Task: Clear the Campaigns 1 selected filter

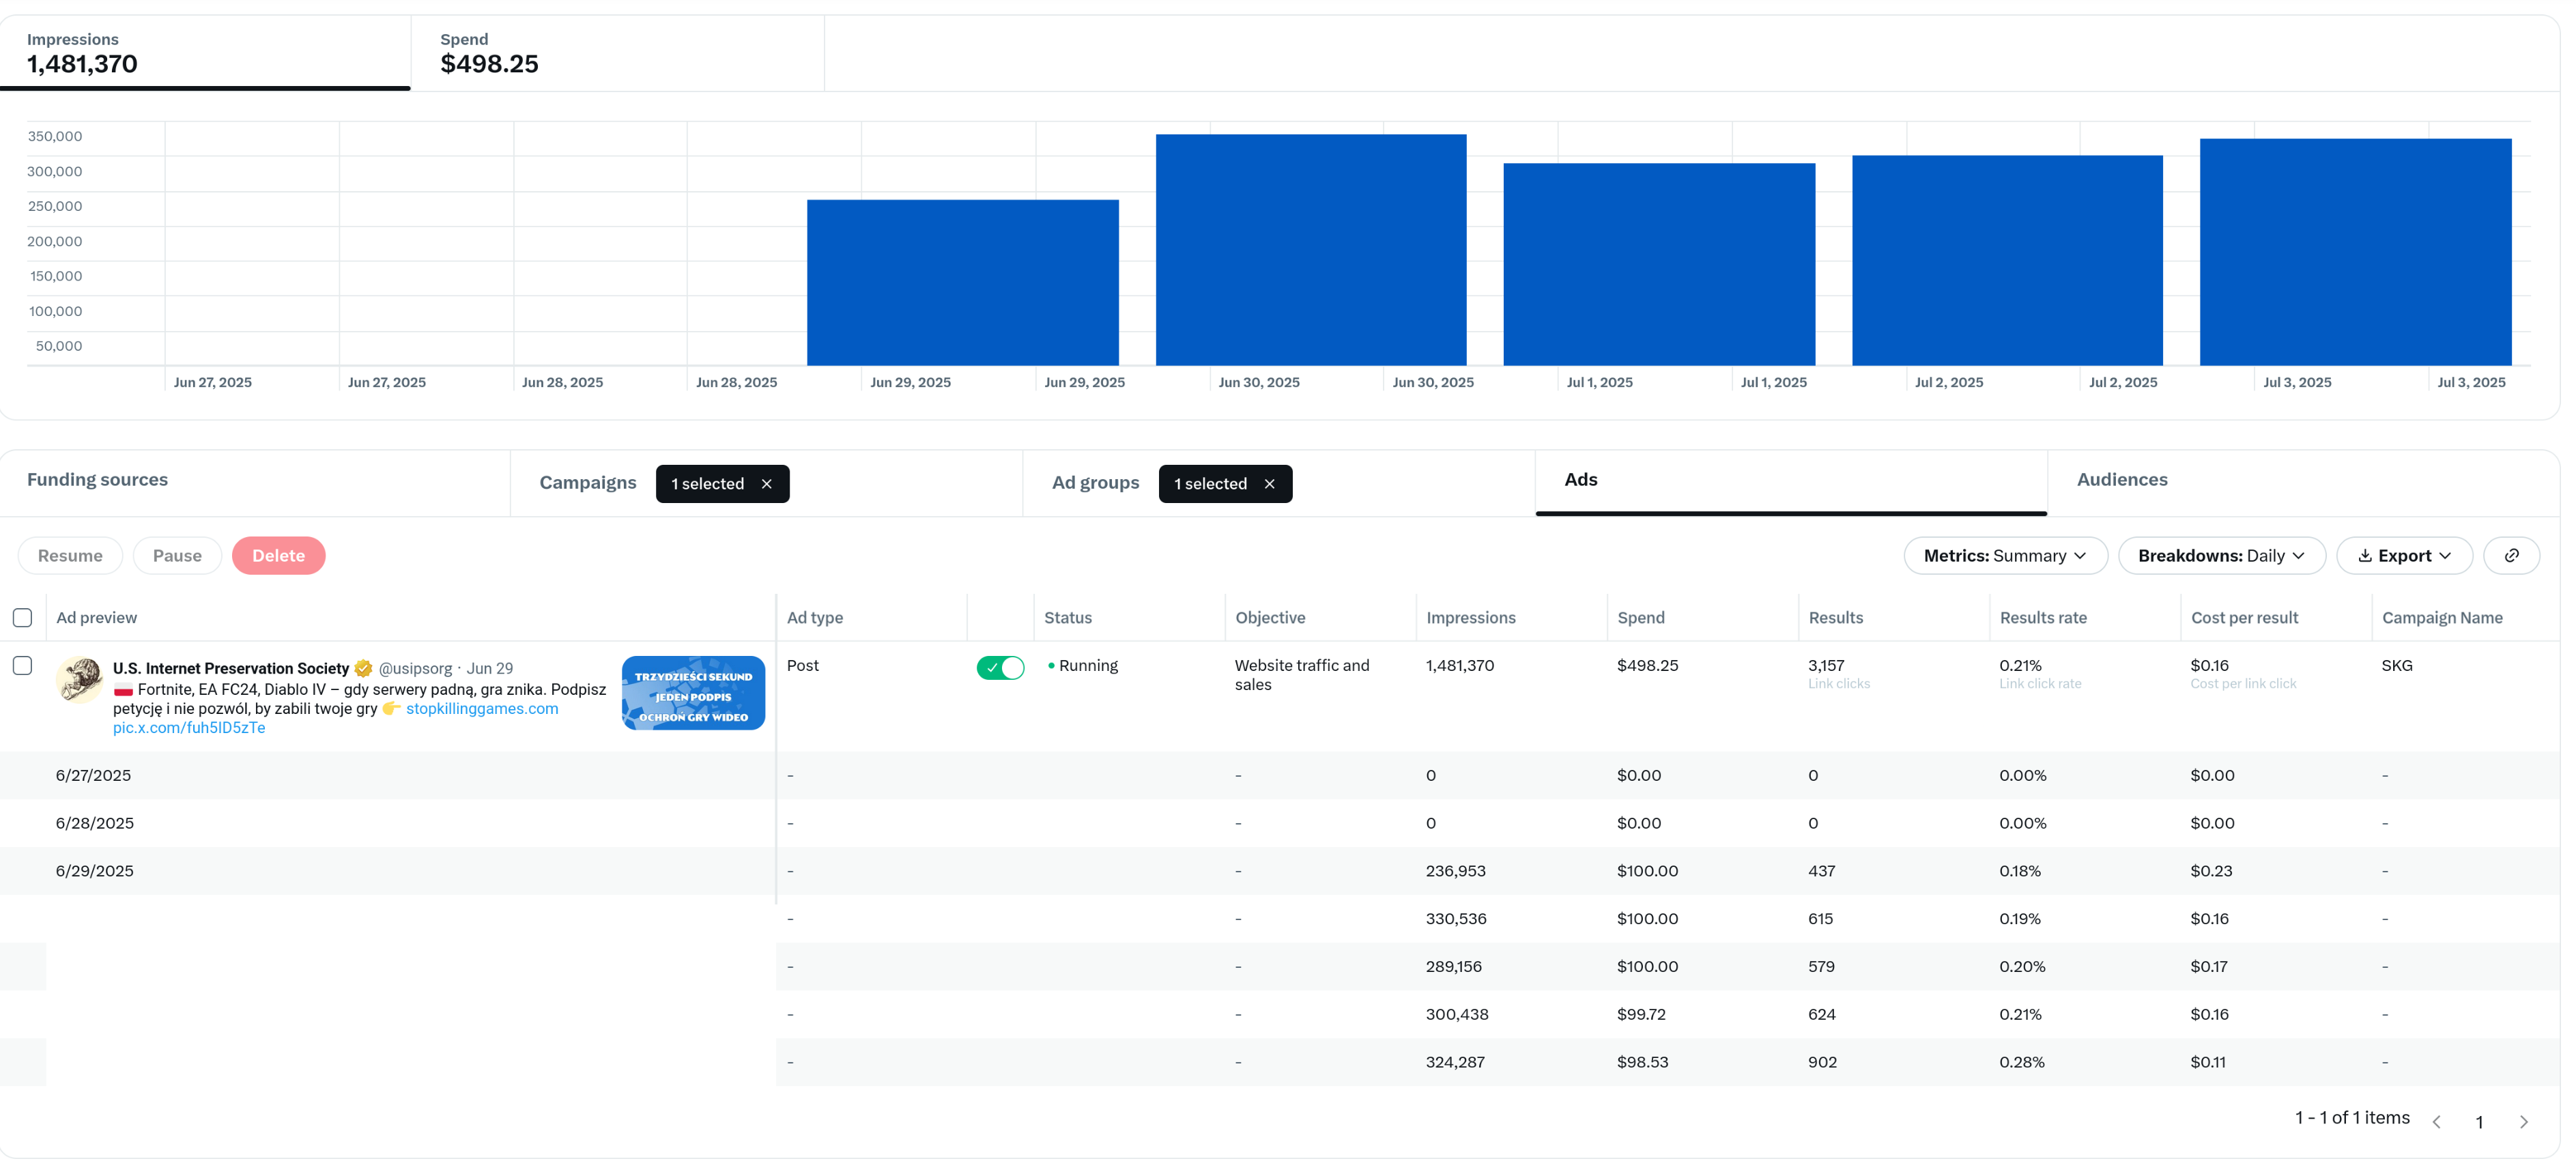Action: 767,484
